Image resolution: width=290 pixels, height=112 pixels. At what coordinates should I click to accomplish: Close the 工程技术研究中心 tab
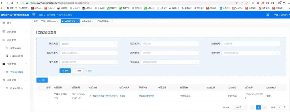pyautogui.click(x=57, y=22)
